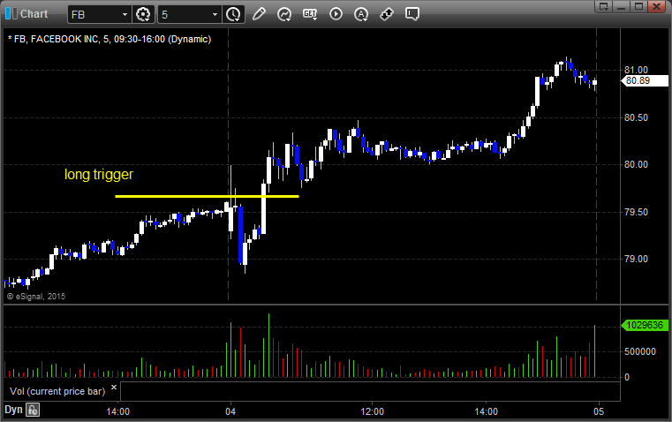672x422 pixels.
Task: Close the Vol (current price bar) pane
Action: coord(114,388)
